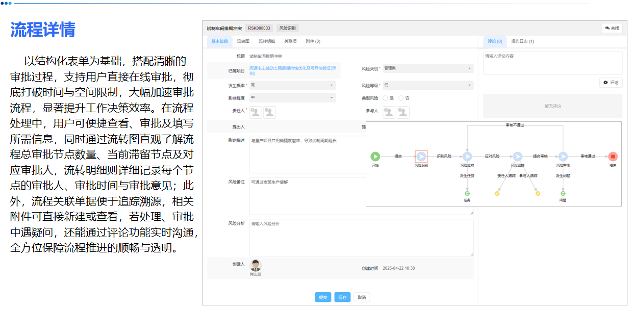Select 否 radio for 典型风险

[x=400, y=98]
